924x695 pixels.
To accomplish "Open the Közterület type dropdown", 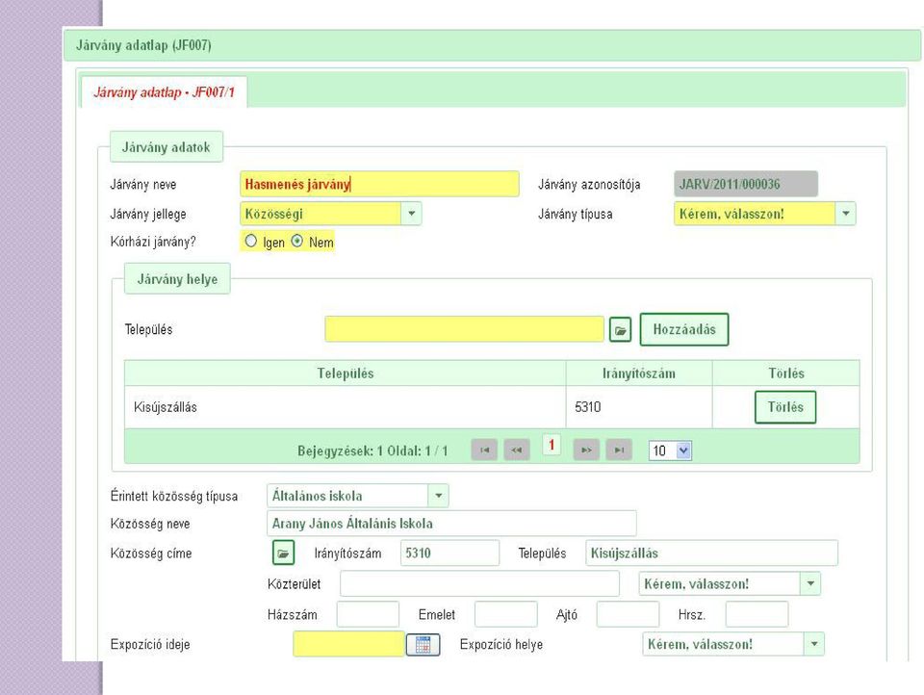I will (x=810, y=583).
